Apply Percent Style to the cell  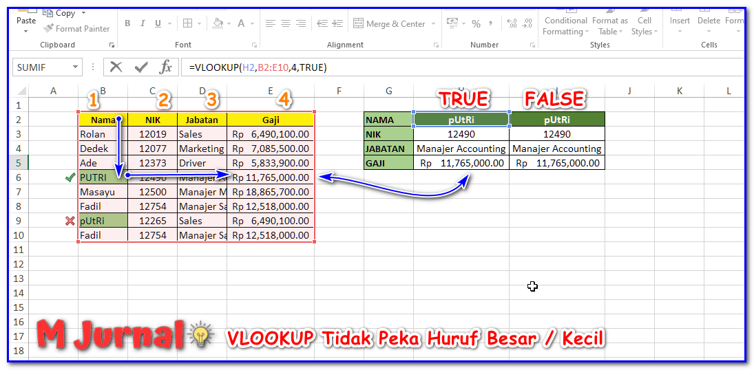tap(476, 24)
